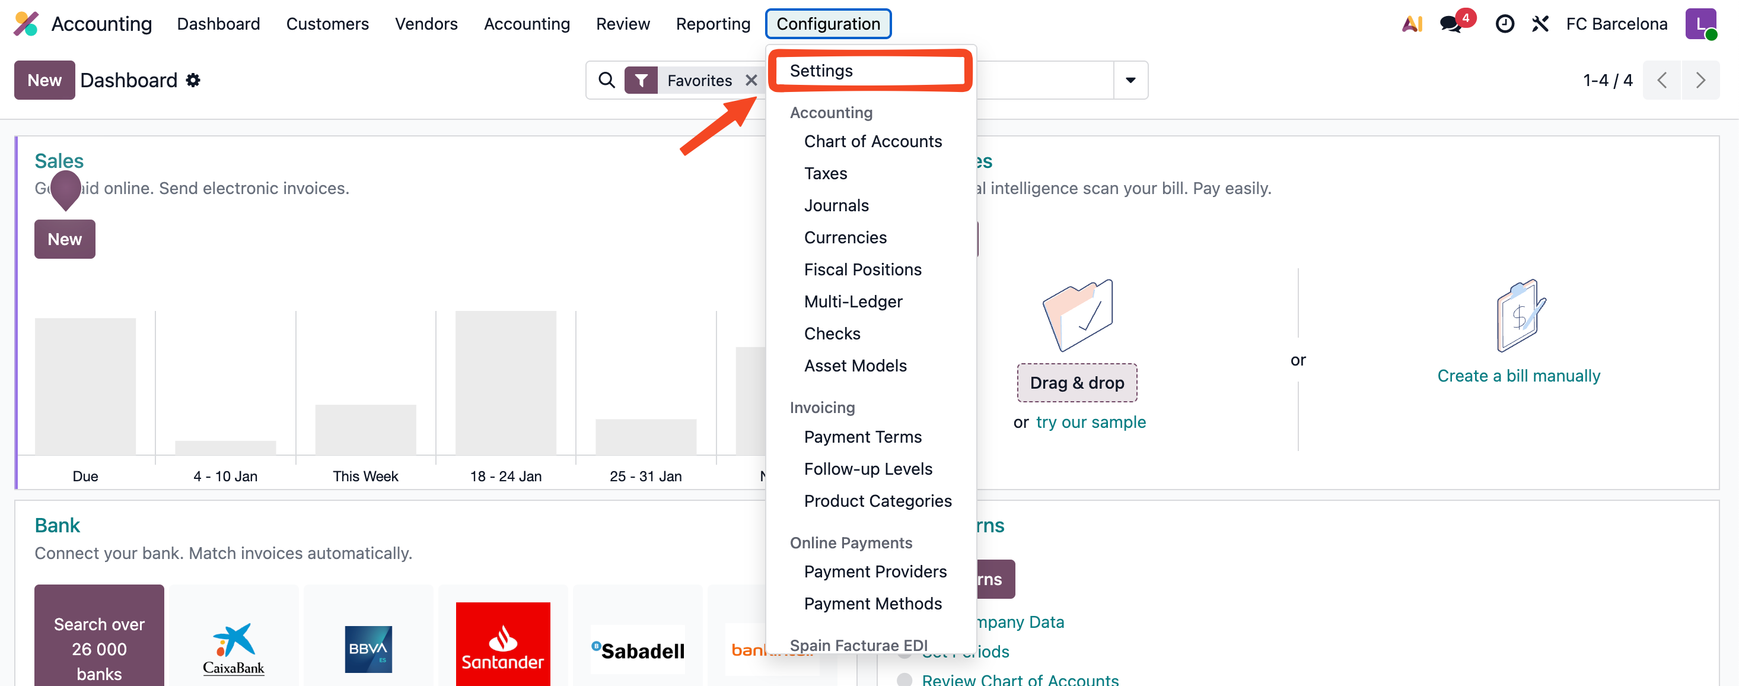The image size is (1739, 686).
Task: Open the AI assistant icon
Action: point(1412,24)
